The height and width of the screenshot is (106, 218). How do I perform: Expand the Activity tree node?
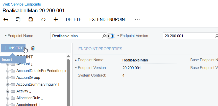click(x=8, y=91)
